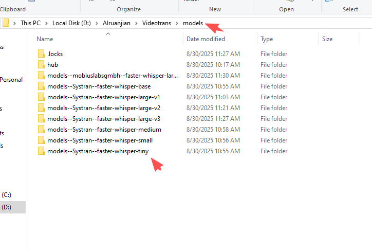Click the .locks folder icon

(41, 53)
